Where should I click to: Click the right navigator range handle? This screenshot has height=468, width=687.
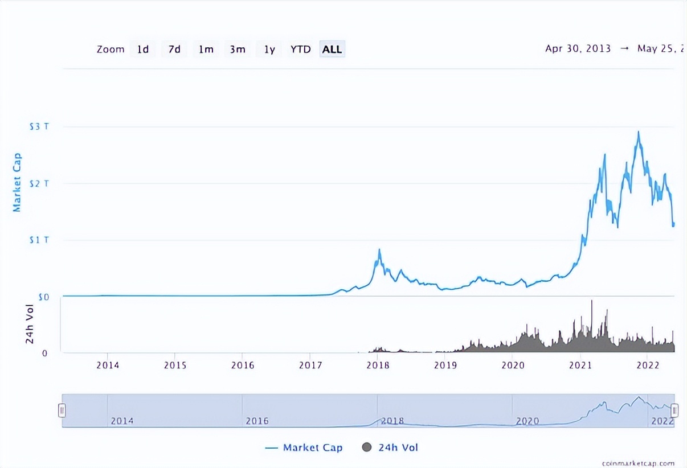coord(674,410)
